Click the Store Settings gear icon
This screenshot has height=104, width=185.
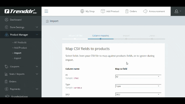click(6, 27)
